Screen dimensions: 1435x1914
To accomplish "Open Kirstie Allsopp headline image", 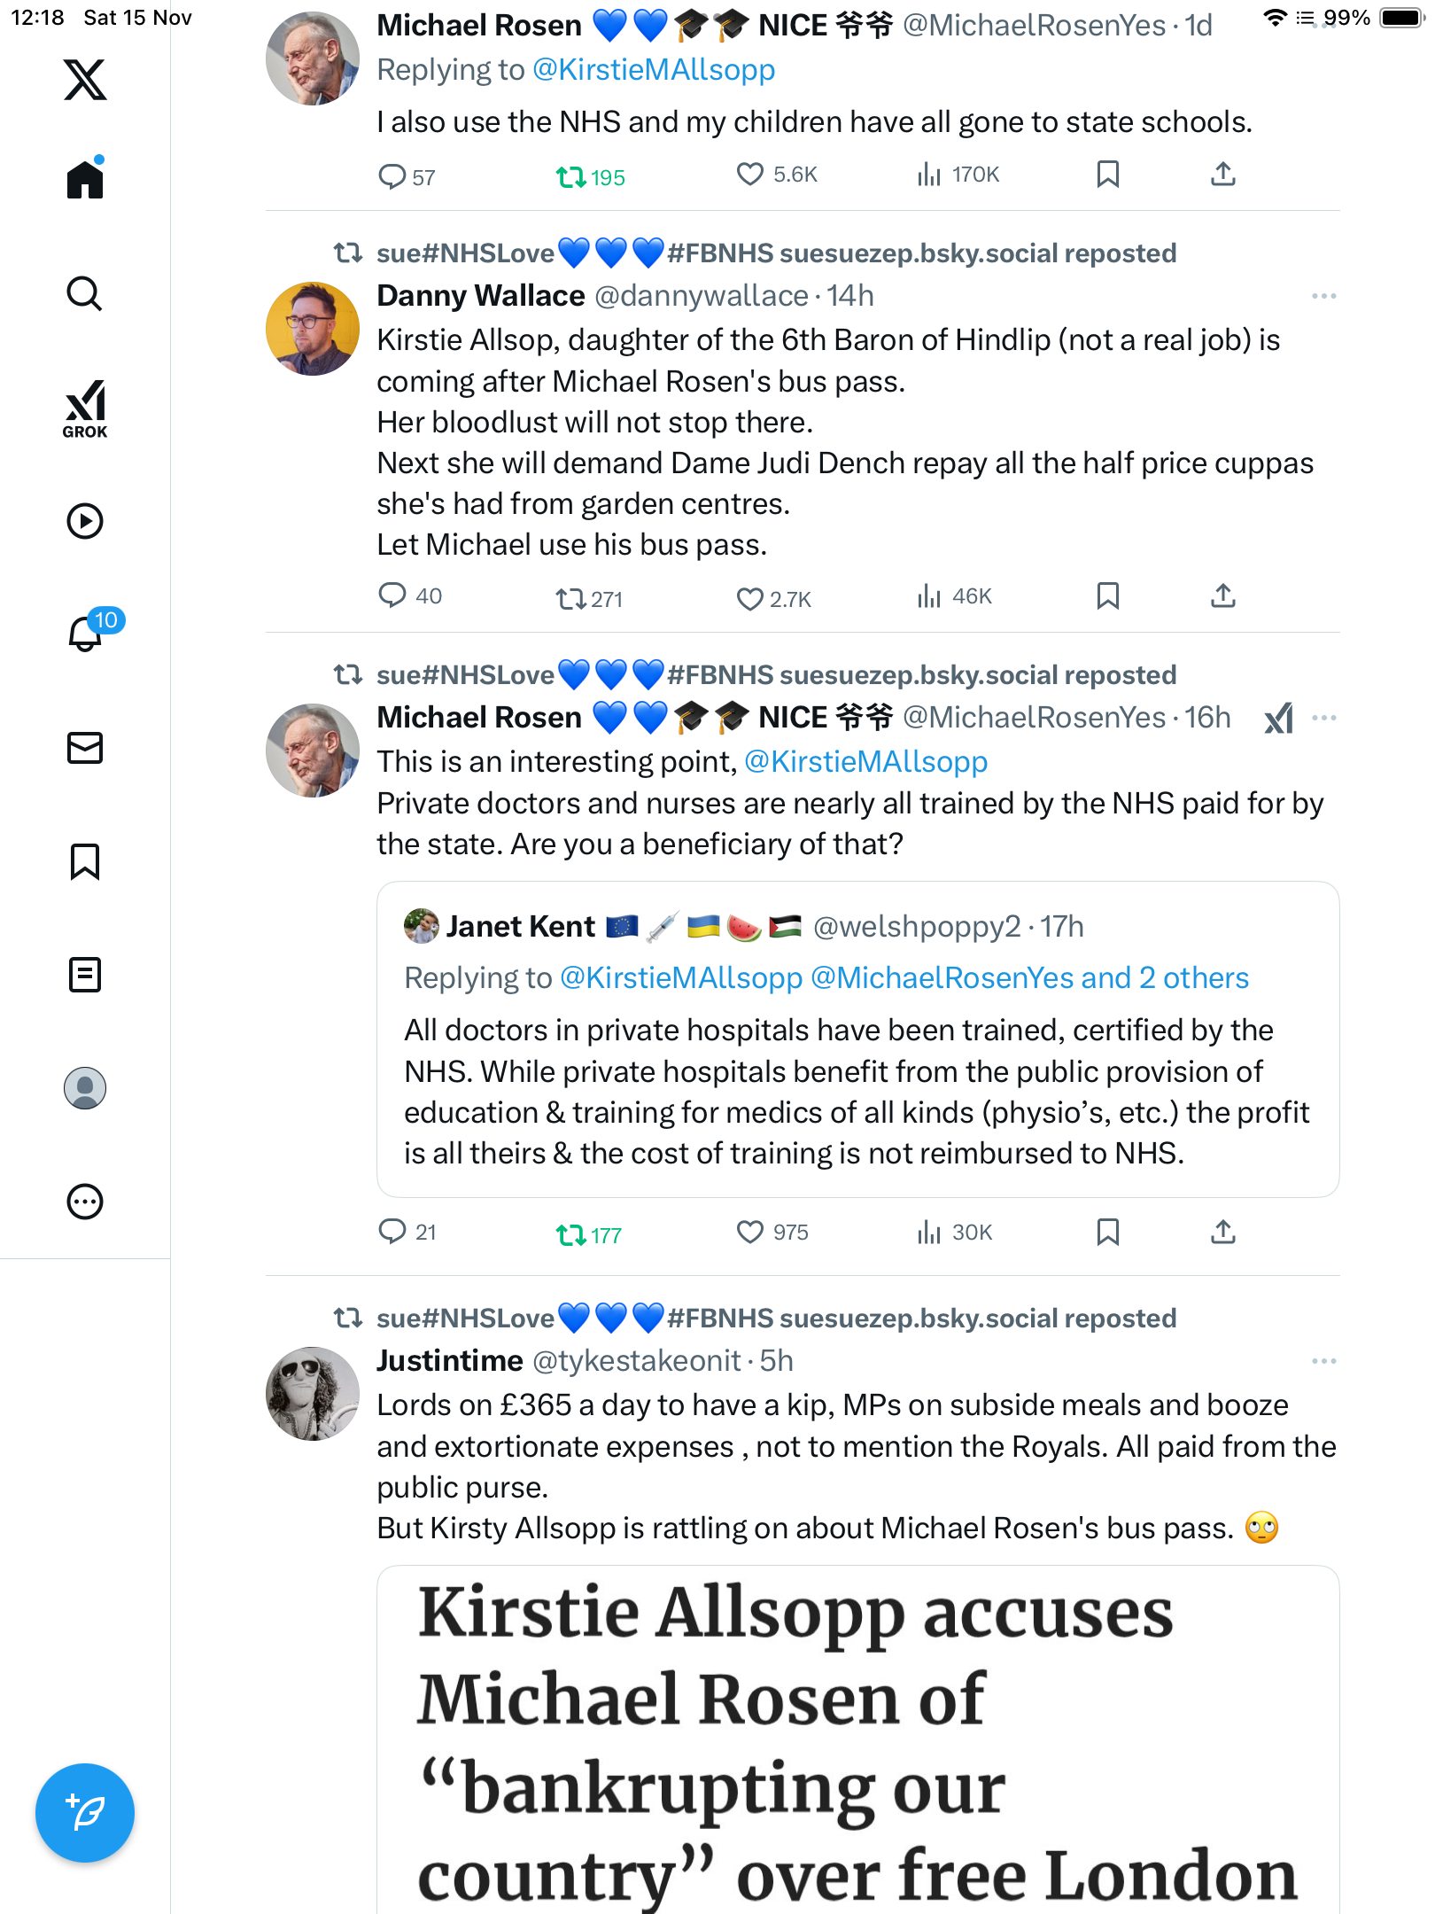I will (x=857, y=1737).
